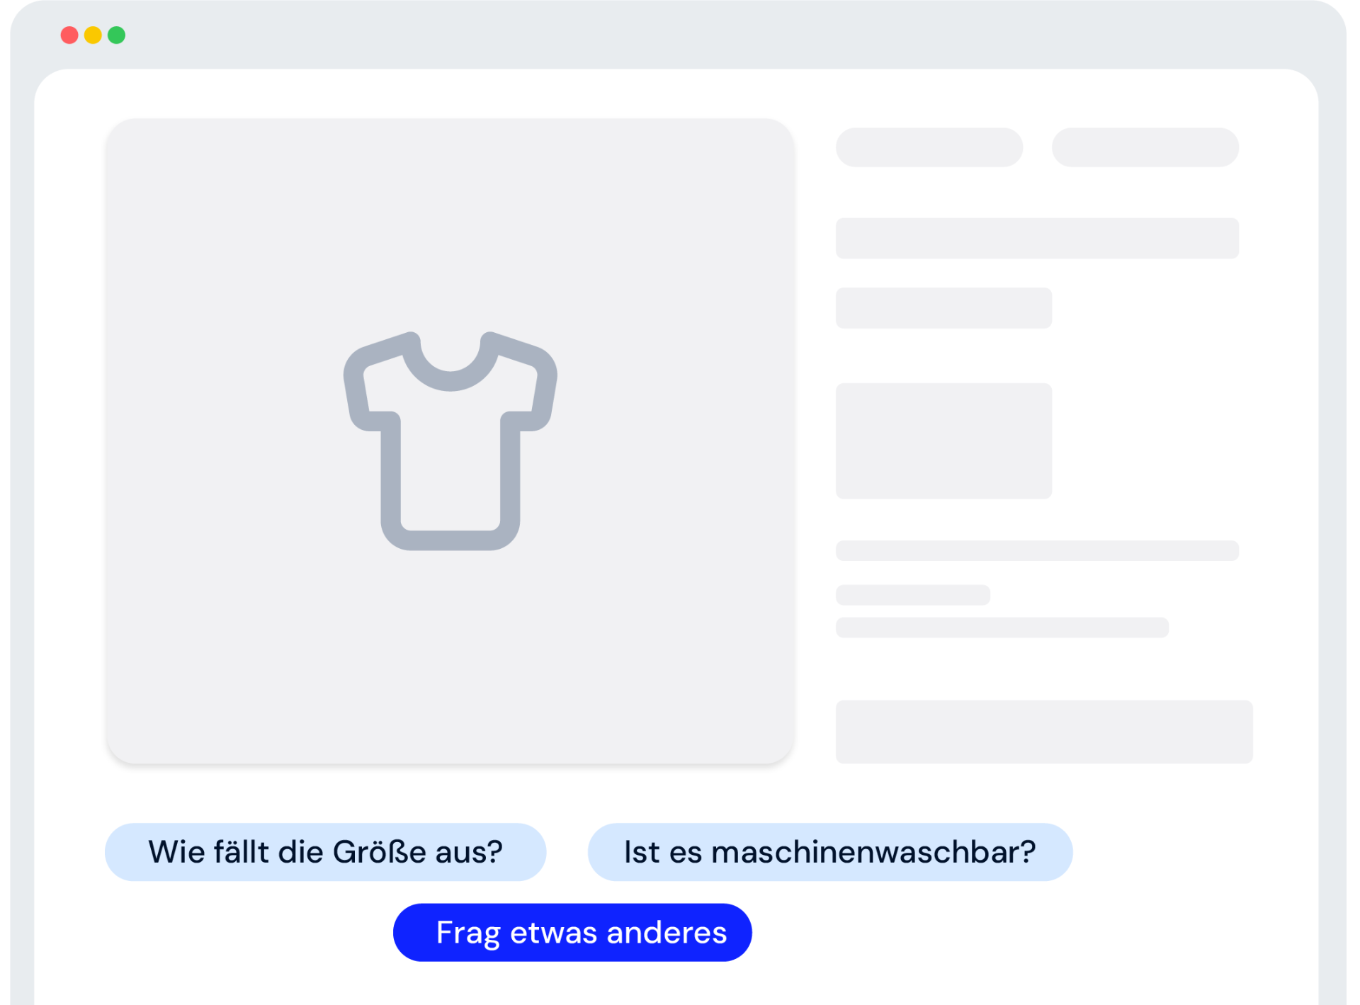
Task: Click the shortest gray line under the description
Action: pyautogui.click(x=913, y=595)
